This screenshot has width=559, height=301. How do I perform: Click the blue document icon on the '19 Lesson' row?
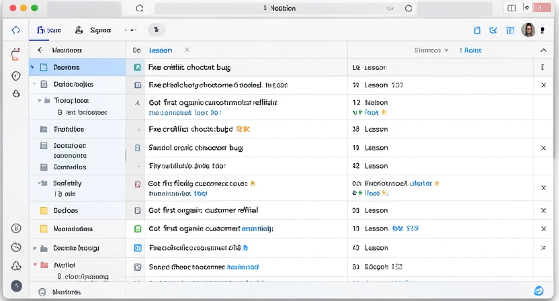(x=138, y=148)
